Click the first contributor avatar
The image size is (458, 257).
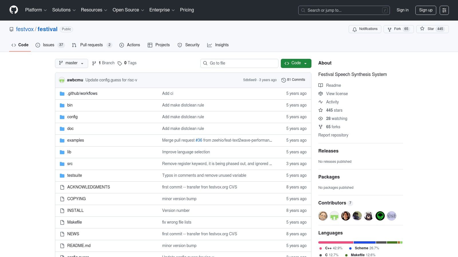pos(323,216)
